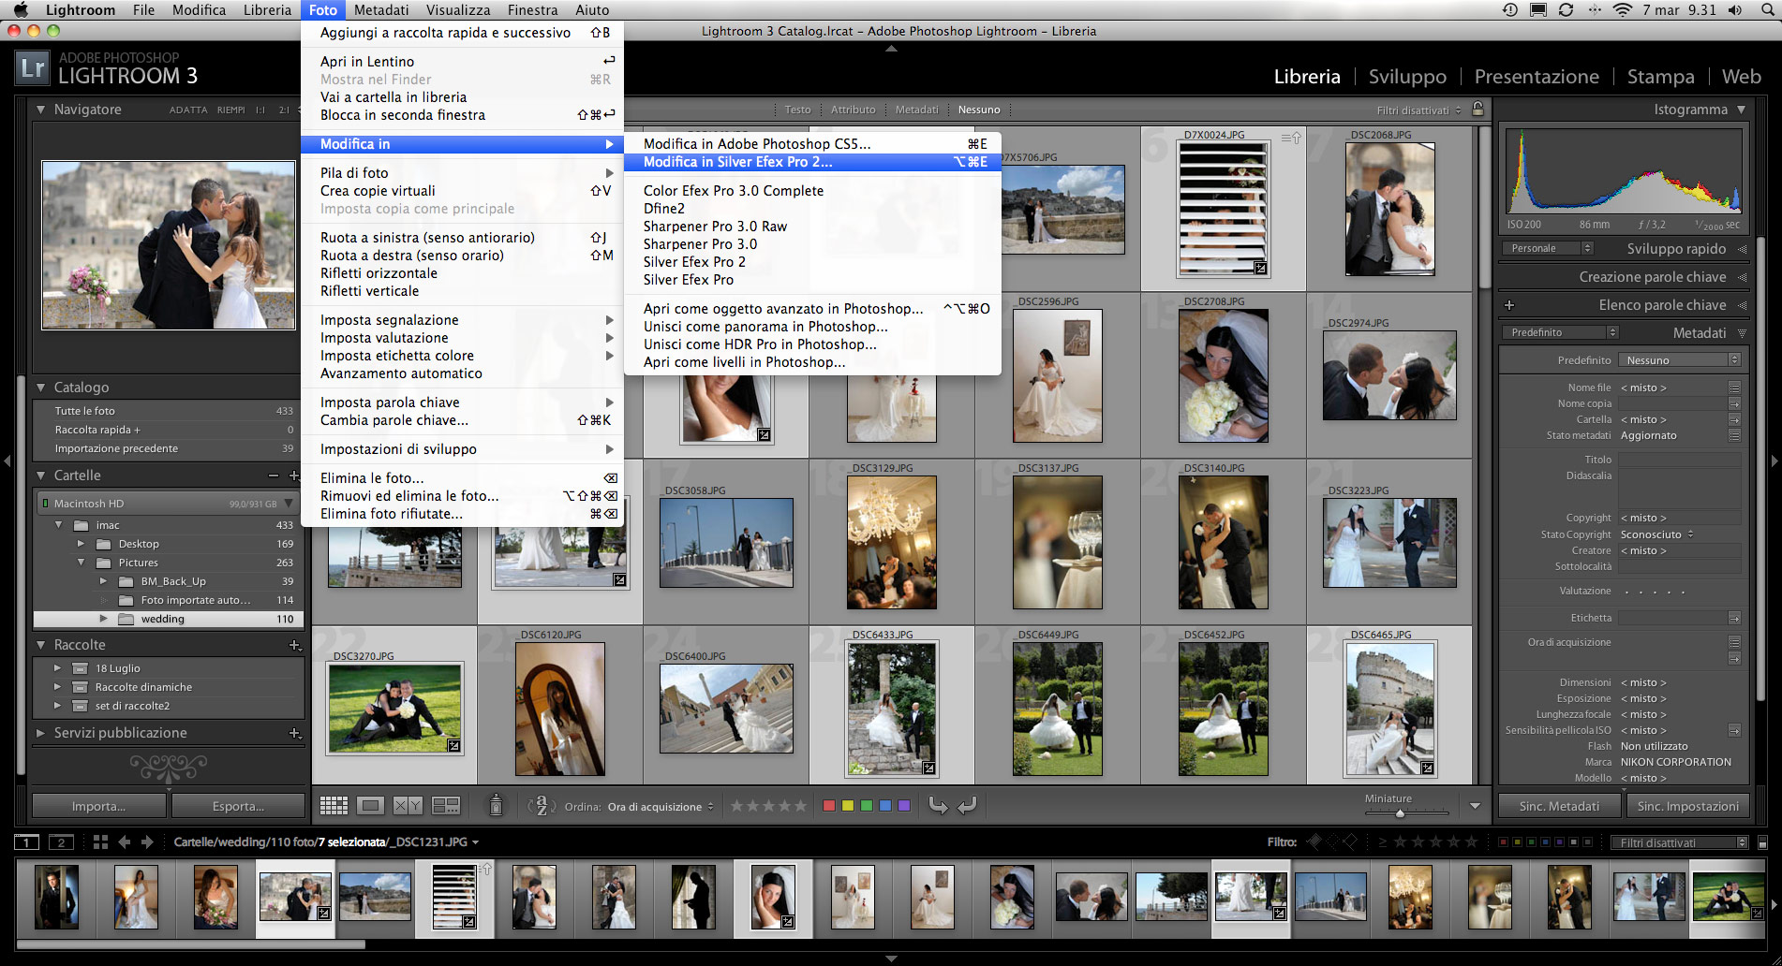The height and width of the screenshot is (966, 1782).
Task: Add a new folder with Cartelle plus
Action: coord(293,476)
